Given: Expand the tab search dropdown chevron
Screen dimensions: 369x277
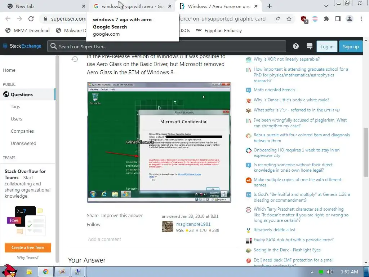Looking at the screenshot, I should click(x=326, y=6).
